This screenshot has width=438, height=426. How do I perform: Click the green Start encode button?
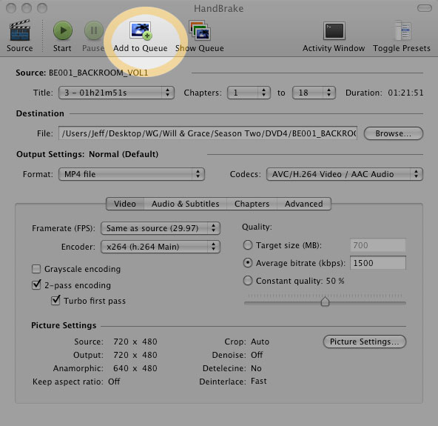click(63, 30)
